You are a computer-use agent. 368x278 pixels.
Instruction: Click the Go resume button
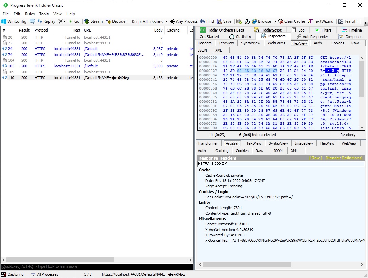click(74, 21)
